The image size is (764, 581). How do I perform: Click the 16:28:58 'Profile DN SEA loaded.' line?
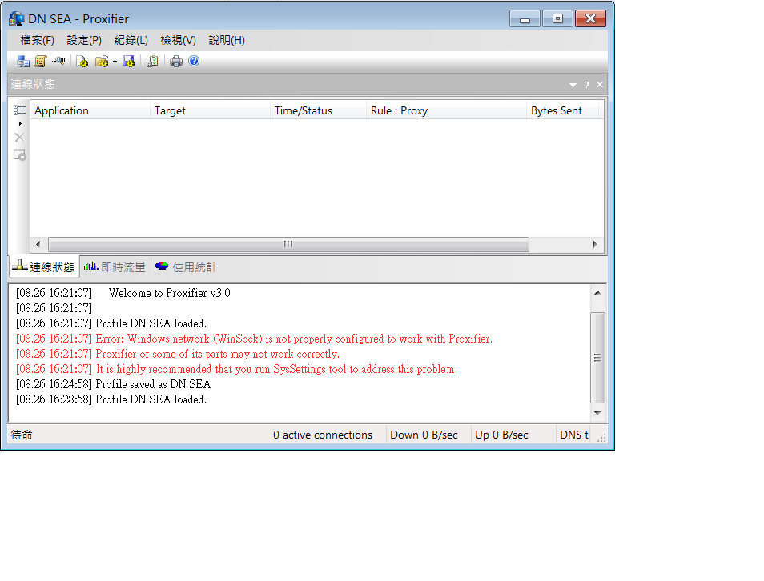111,399
